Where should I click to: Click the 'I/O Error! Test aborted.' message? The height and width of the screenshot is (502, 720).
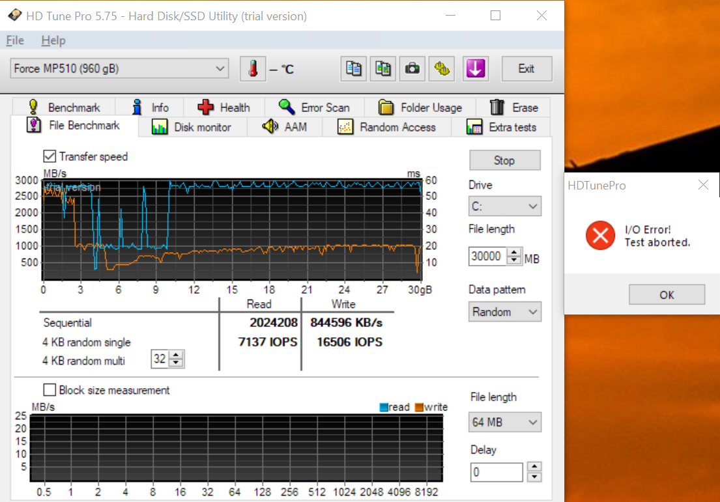click(657, 236)
